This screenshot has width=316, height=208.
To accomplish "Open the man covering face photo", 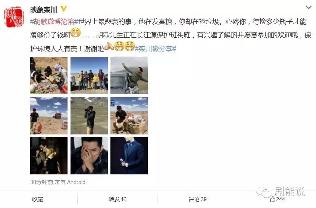I will tap(89, 156).
